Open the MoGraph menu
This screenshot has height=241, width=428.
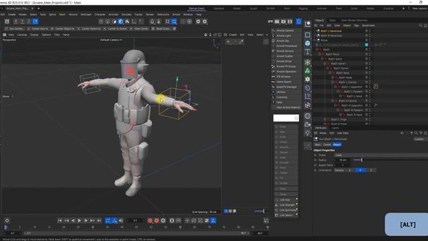point(86,15)
